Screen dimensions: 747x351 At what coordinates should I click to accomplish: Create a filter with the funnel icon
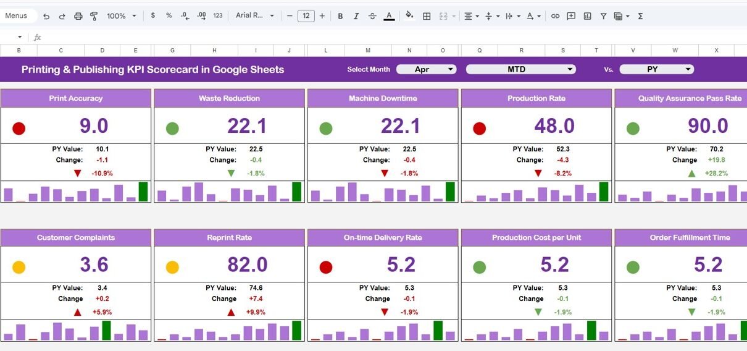(603, 16)
